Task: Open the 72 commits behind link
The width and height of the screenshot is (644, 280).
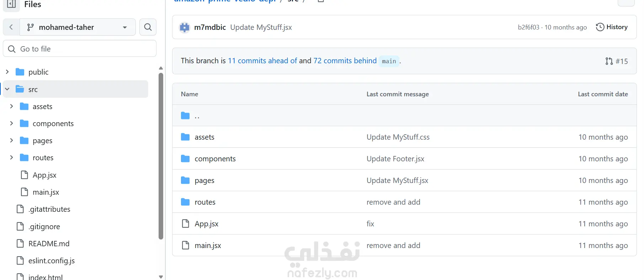Action: coord(345,61)
